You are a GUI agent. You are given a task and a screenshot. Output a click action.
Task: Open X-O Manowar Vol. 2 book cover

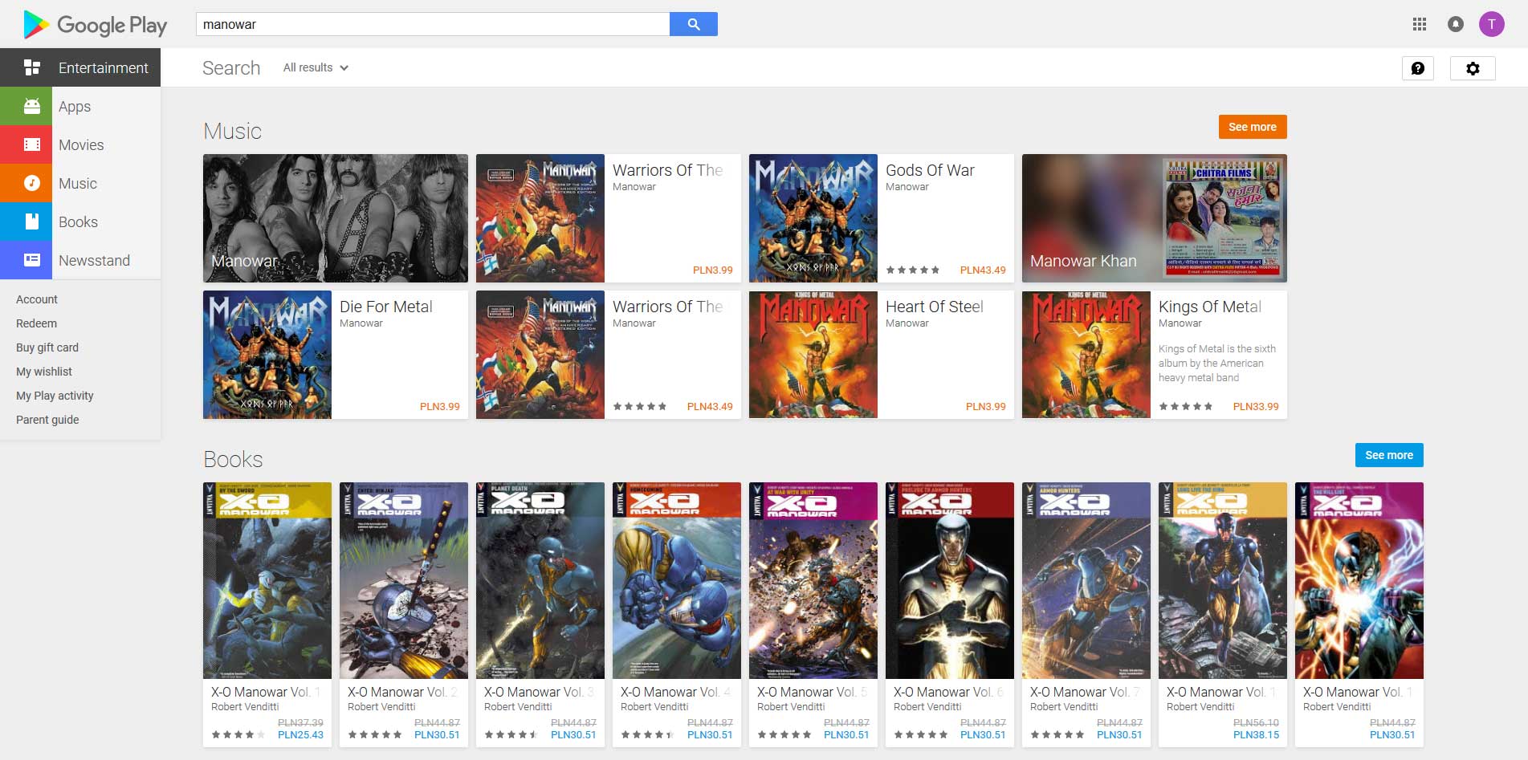pyautogui.click(x=404, y=580)
